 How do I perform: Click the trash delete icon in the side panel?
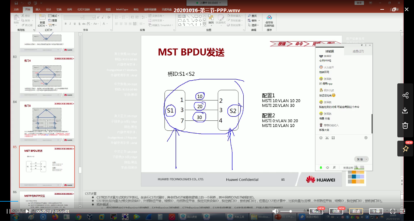[x=405, y=125]
